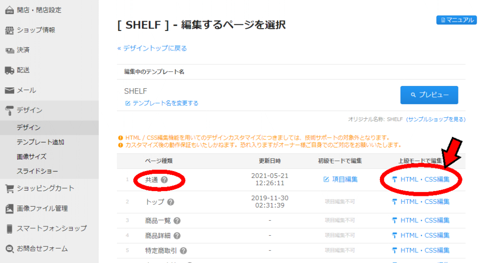
Task: Open サンプルショップを見る link
Action: tap(435, 119)
